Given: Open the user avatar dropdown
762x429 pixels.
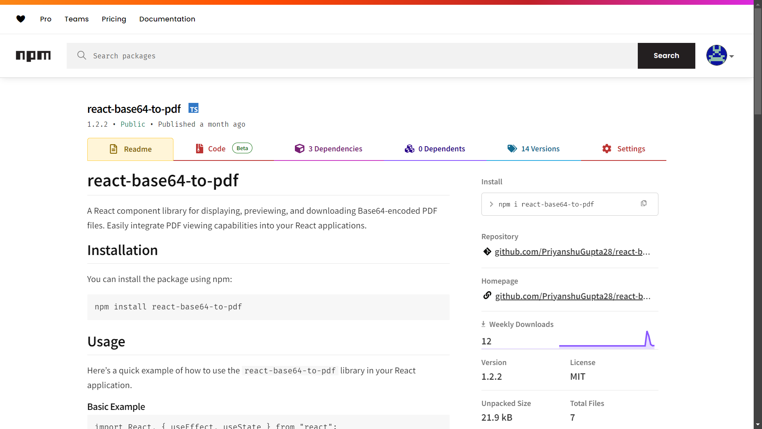Looking at the screenshot, I should point(720,56).
